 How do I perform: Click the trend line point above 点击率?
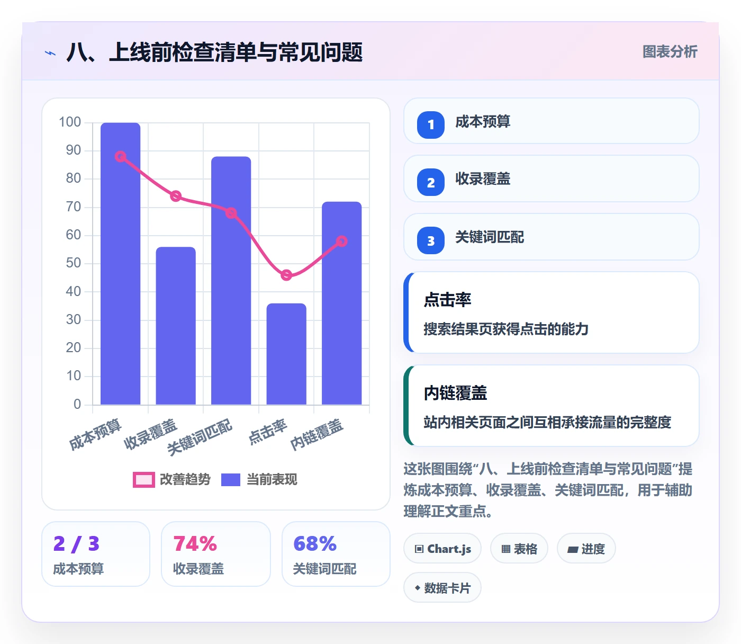(x=286, y=275)
